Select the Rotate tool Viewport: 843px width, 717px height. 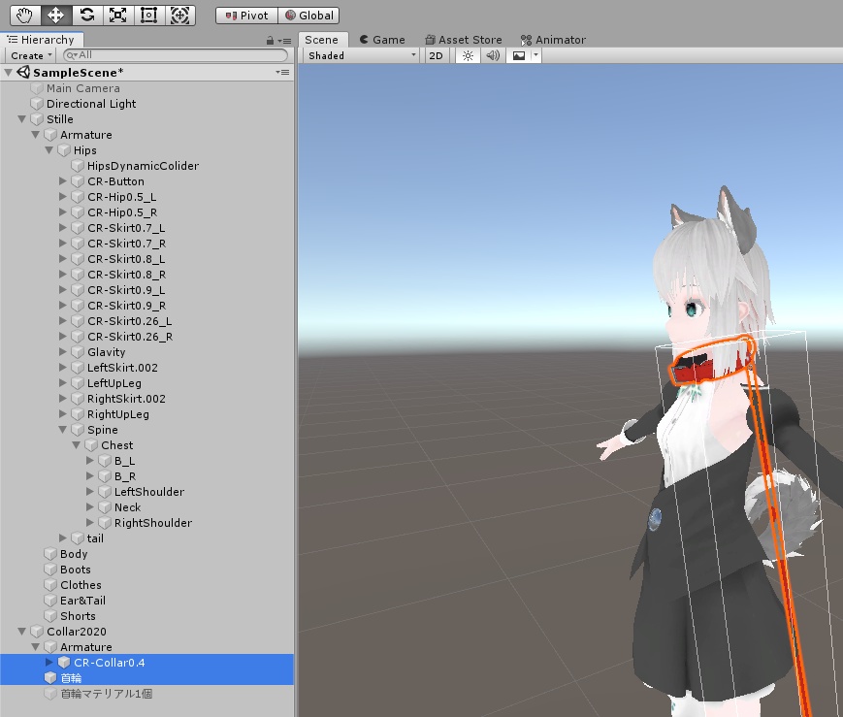point(87,16)
